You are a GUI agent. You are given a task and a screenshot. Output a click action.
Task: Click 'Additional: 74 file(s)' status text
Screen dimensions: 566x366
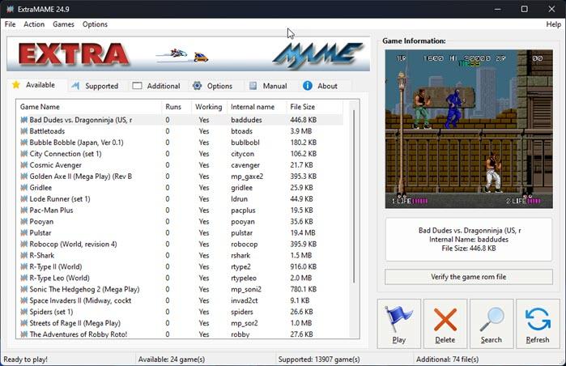click(447, 360)
